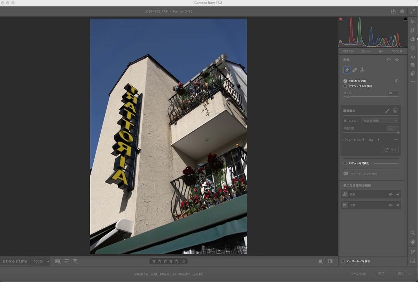Toggle full screen mode arrows
The height and width of the screenshot is (282, 418).
413,11
